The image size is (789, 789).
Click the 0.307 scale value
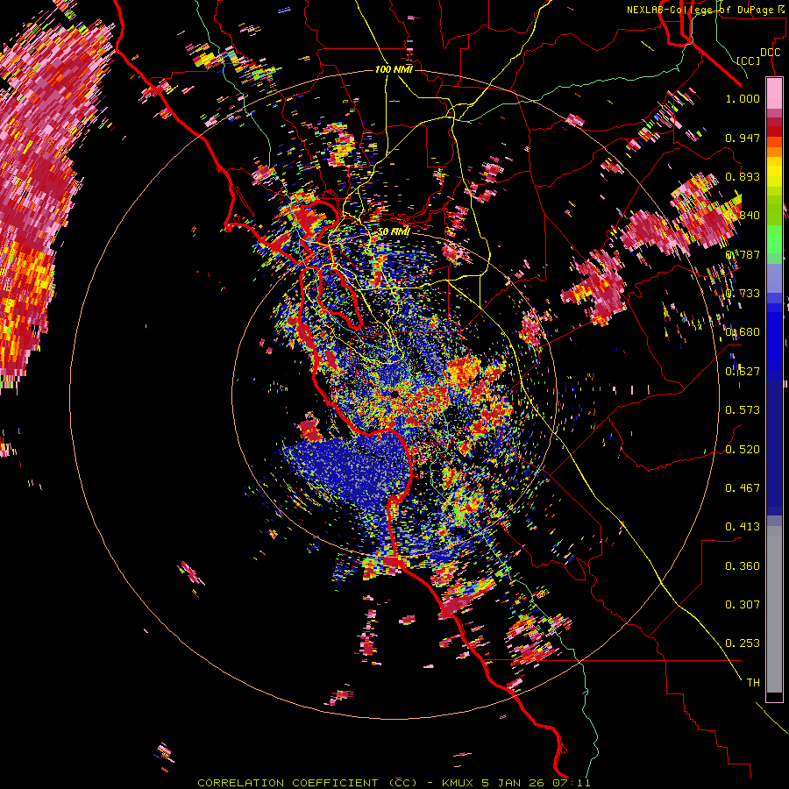pyautogui.click(x=743, y=605)
